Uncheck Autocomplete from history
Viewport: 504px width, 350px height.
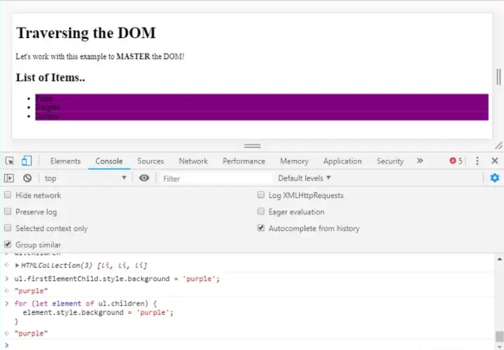pos(261,228)
